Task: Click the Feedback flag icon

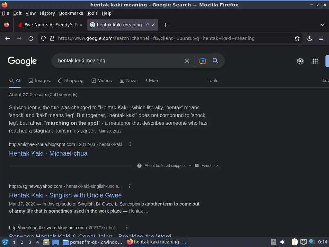Action: point(197,166)
